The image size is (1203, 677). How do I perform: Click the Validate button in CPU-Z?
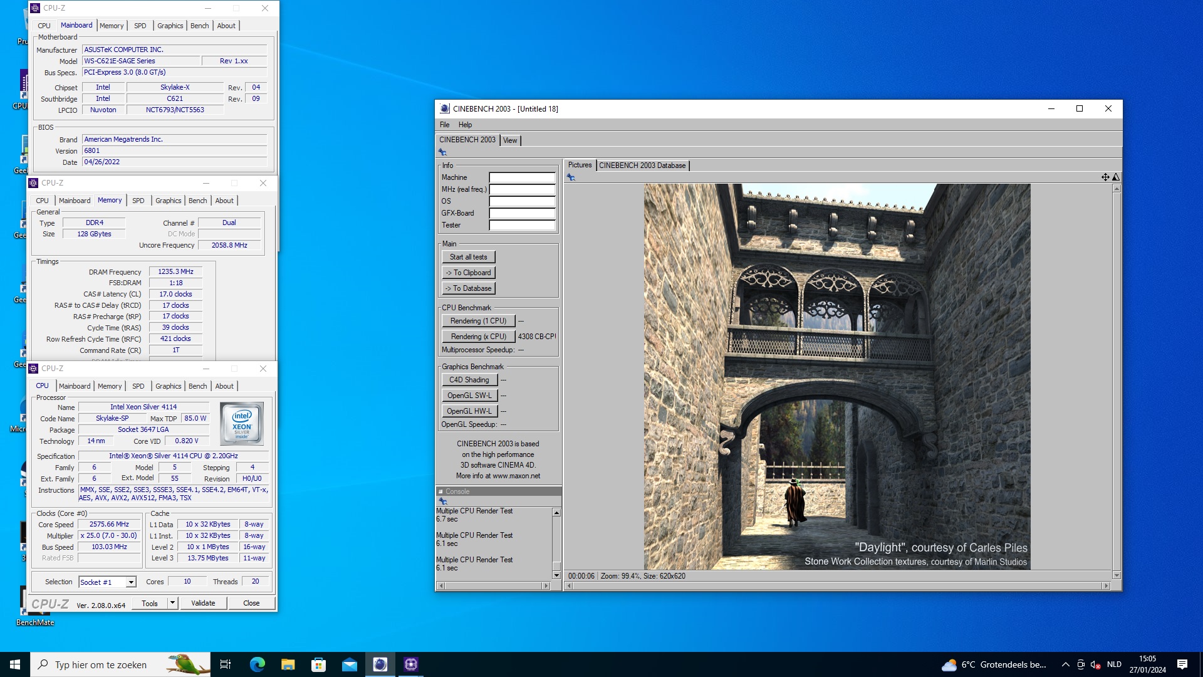coord(203,603)
